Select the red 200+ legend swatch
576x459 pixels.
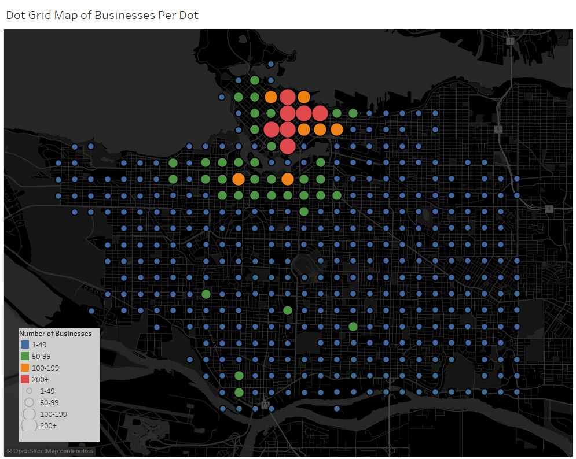pos(24,379)
